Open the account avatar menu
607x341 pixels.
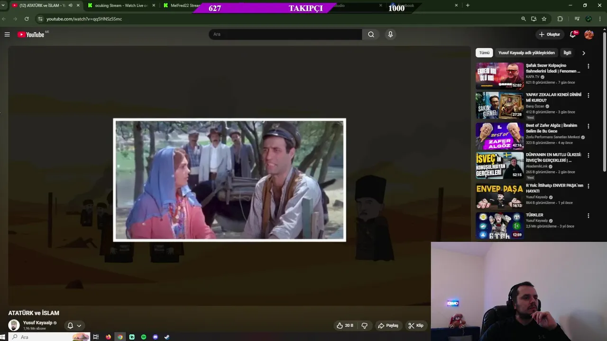pyautogui.click(x=589, y=34)
